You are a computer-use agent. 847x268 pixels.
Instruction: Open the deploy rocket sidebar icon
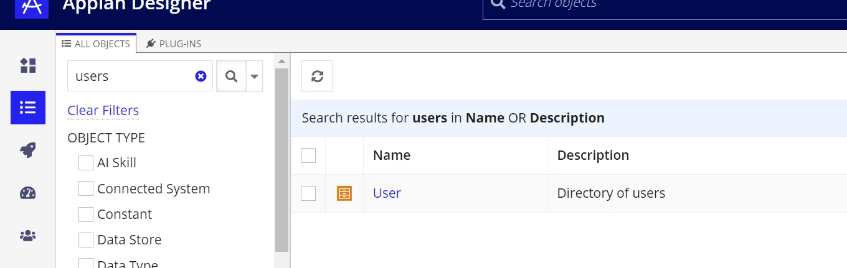[28, 150]
